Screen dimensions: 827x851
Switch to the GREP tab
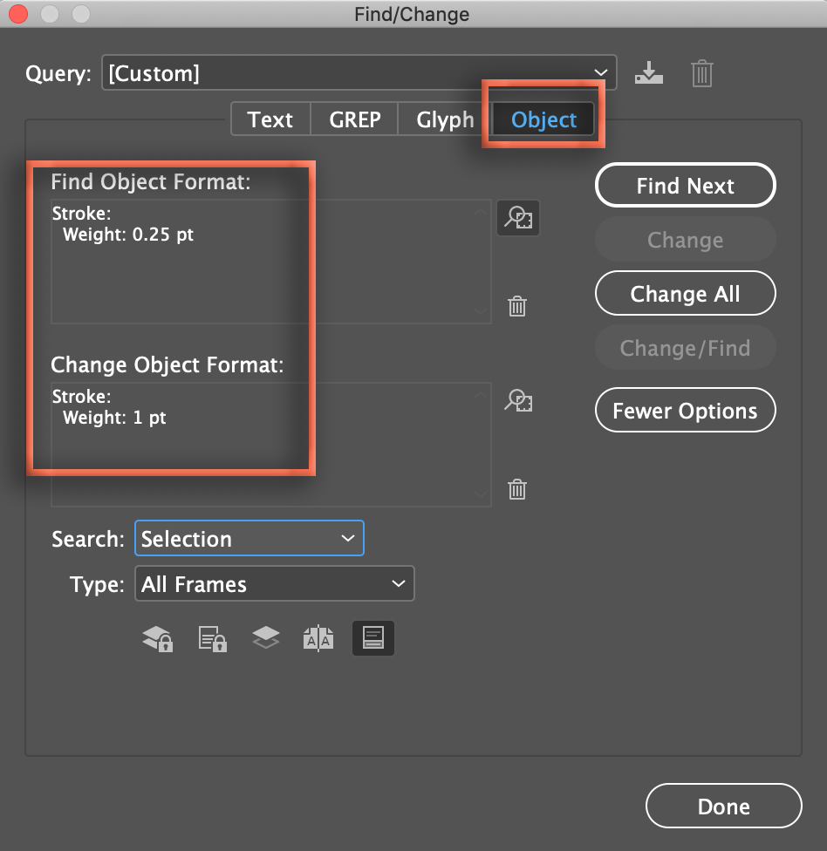pyautogui.click(x=354, y=119)
